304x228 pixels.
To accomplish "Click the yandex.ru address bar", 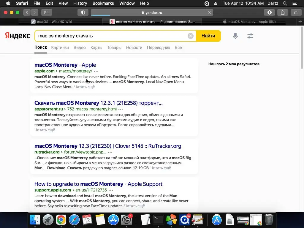I will pyautogui.click(x=152, y=12).
